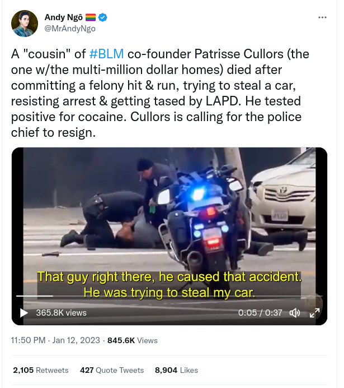Open the tweet's three-dot more menu
The height and width of the screenshot is (388, 344).
pos(322,17)
